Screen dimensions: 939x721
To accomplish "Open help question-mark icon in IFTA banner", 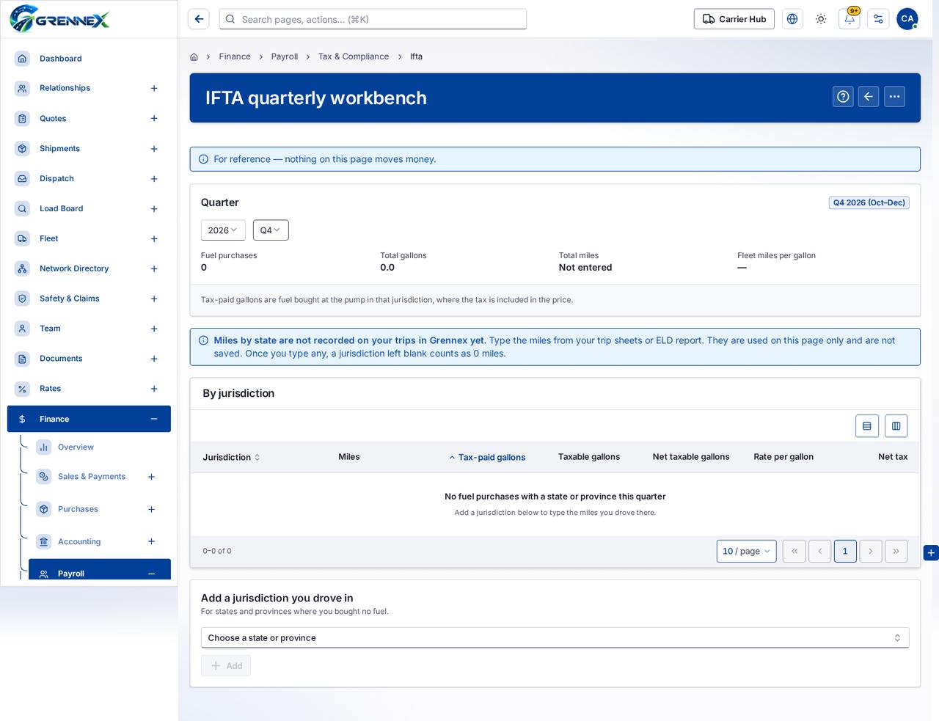I will 844,97.
